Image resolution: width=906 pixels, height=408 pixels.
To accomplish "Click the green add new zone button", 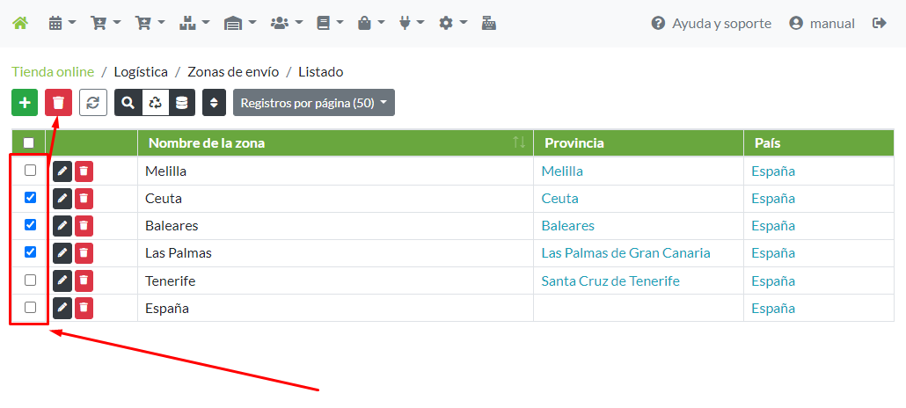I will 25,103.
